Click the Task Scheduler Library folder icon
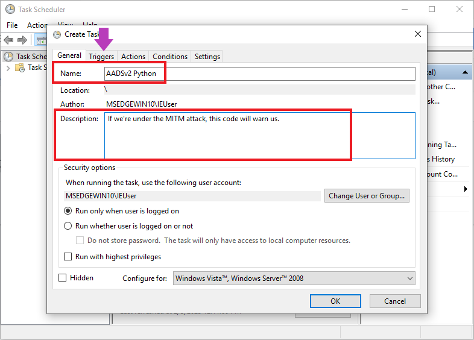Image resolution: width=474 pixels, height=340 pixels. point(21,68)
